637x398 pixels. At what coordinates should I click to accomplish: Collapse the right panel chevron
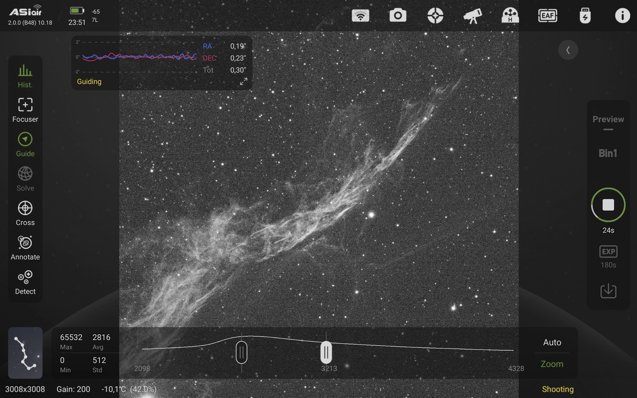568,50
